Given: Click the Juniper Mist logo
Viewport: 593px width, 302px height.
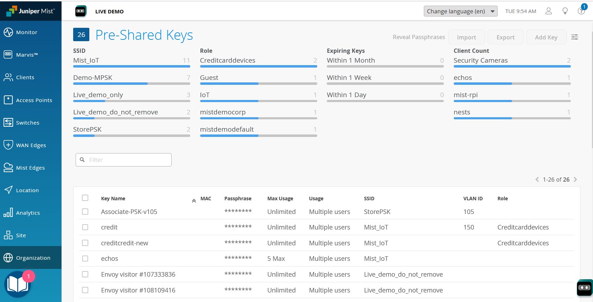Looking at the screenshot, I should (31, 11).
